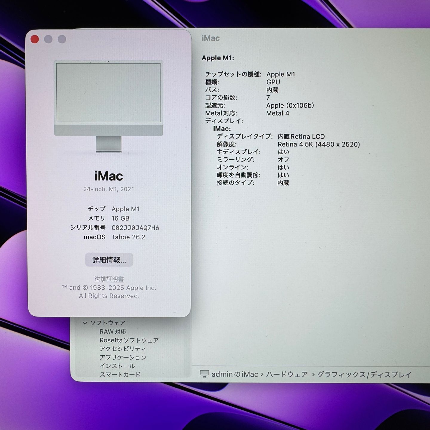Click the Apple M1 heading in the report

click(x=218, y=58)
